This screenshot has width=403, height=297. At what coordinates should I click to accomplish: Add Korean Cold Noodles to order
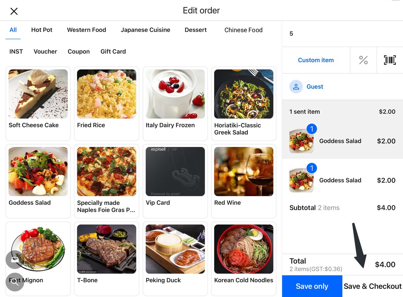244,258
